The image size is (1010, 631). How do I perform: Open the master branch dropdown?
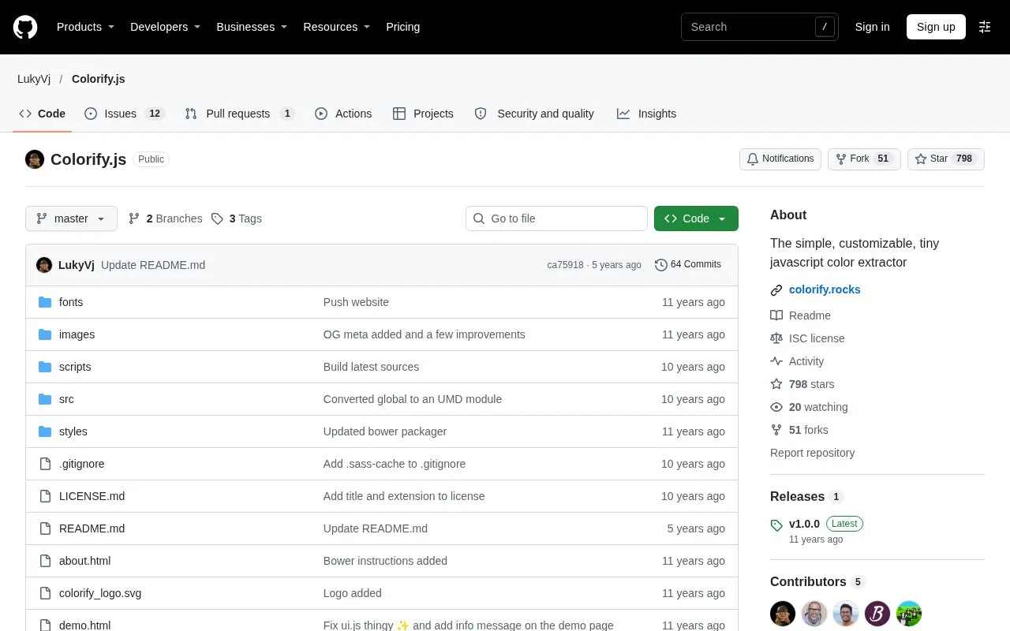pyautogui.click(x=71, y=218)
